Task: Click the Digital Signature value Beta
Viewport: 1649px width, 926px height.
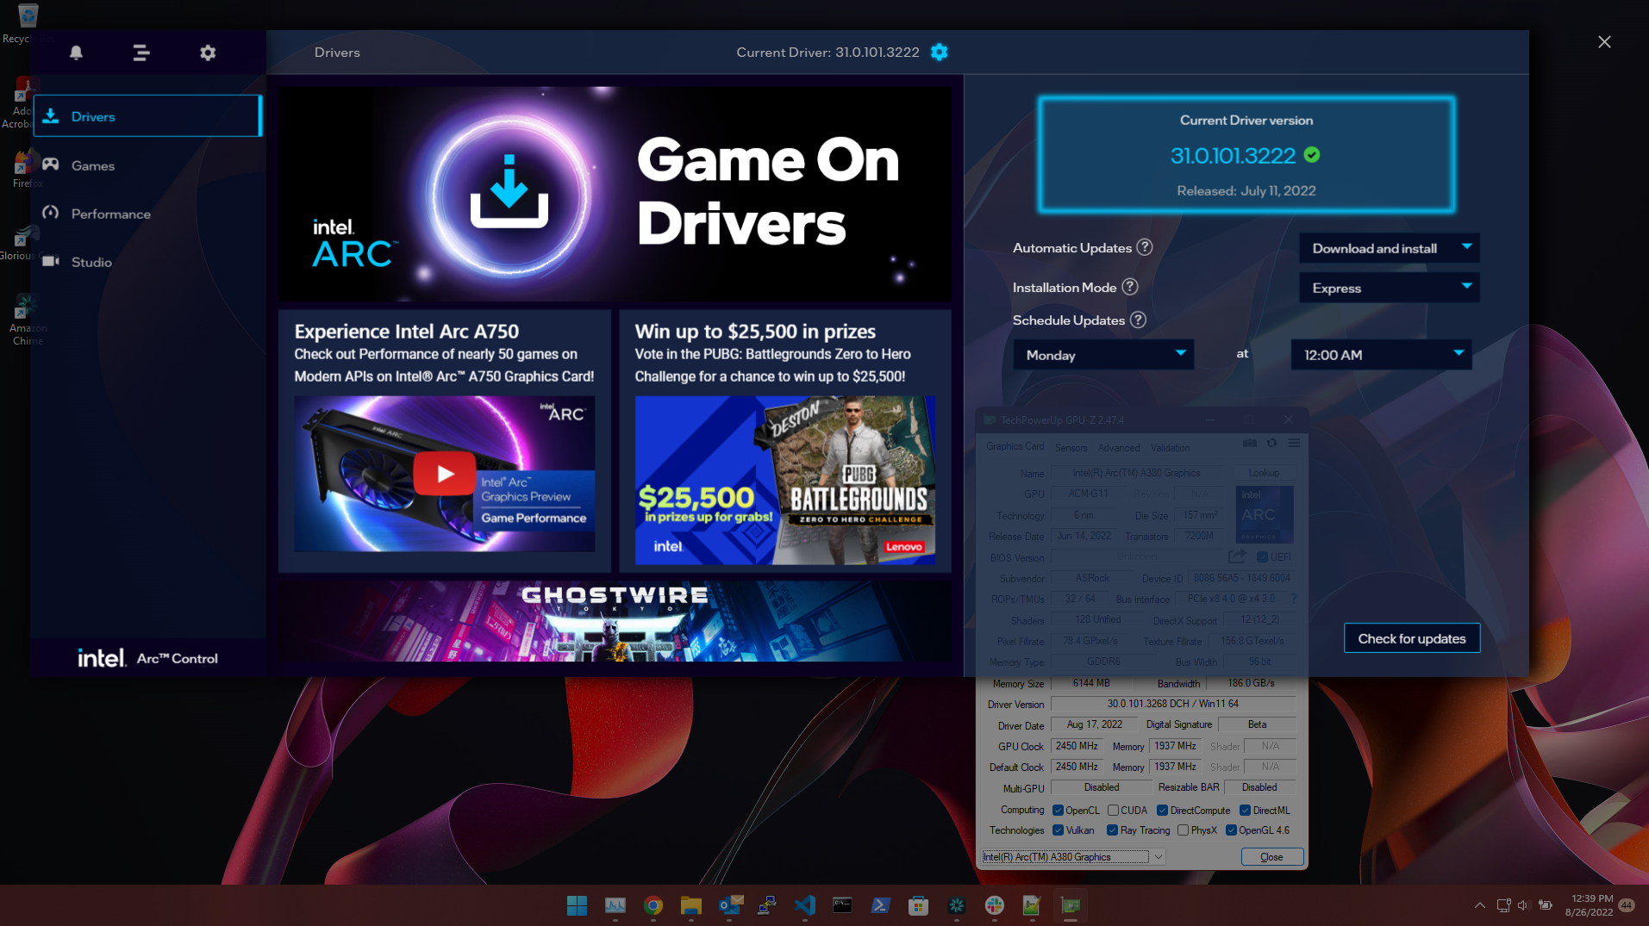Action: 1257,724
